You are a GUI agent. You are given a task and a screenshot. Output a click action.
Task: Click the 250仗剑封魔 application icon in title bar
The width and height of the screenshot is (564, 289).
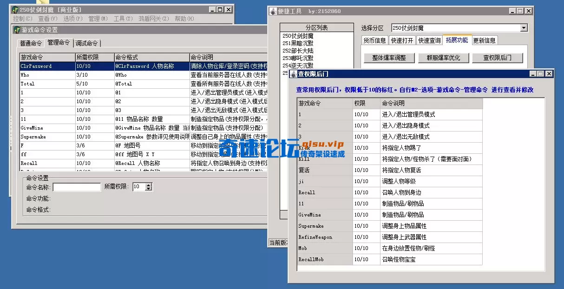[x=15, y=8]
